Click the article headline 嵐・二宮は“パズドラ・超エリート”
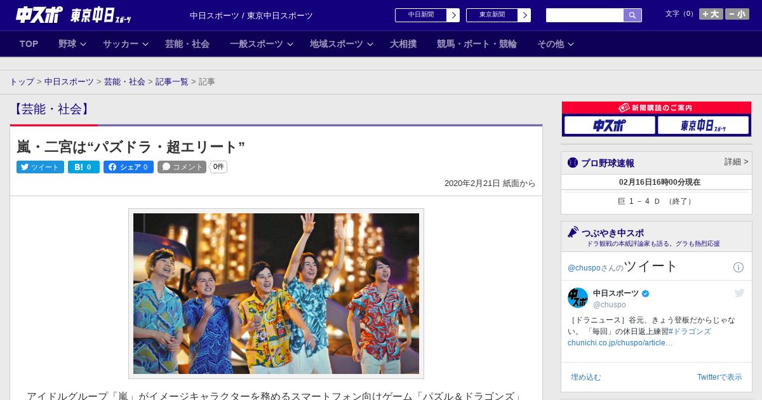The height and width of the screenshot is (400, 762). point(131,147)
